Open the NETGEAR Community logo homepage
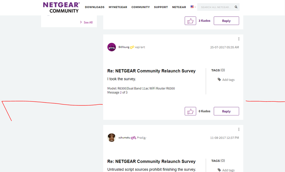 61,7
